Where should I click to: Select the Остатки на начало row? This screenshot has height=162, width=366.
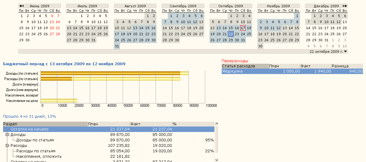pos(109,129)
